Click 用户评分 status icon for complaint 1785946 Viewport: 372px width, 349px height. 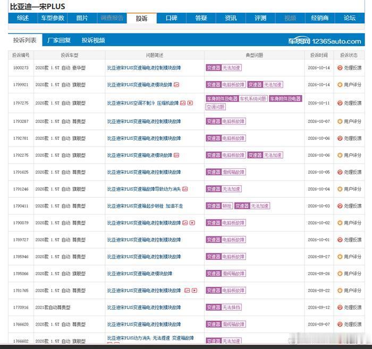pyautogui.click(x=340, y=257)
